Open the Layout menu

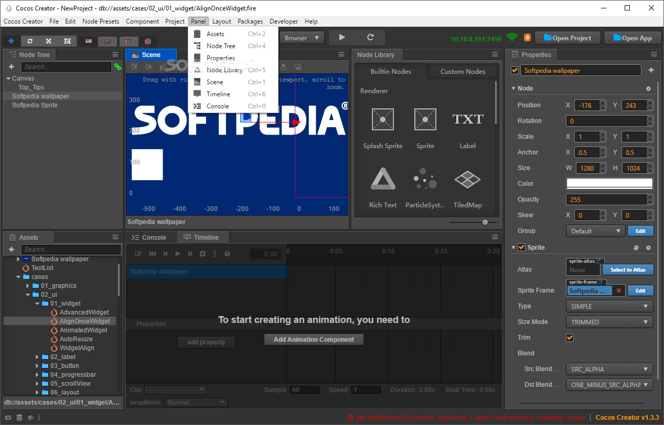(x=222, y=21)
